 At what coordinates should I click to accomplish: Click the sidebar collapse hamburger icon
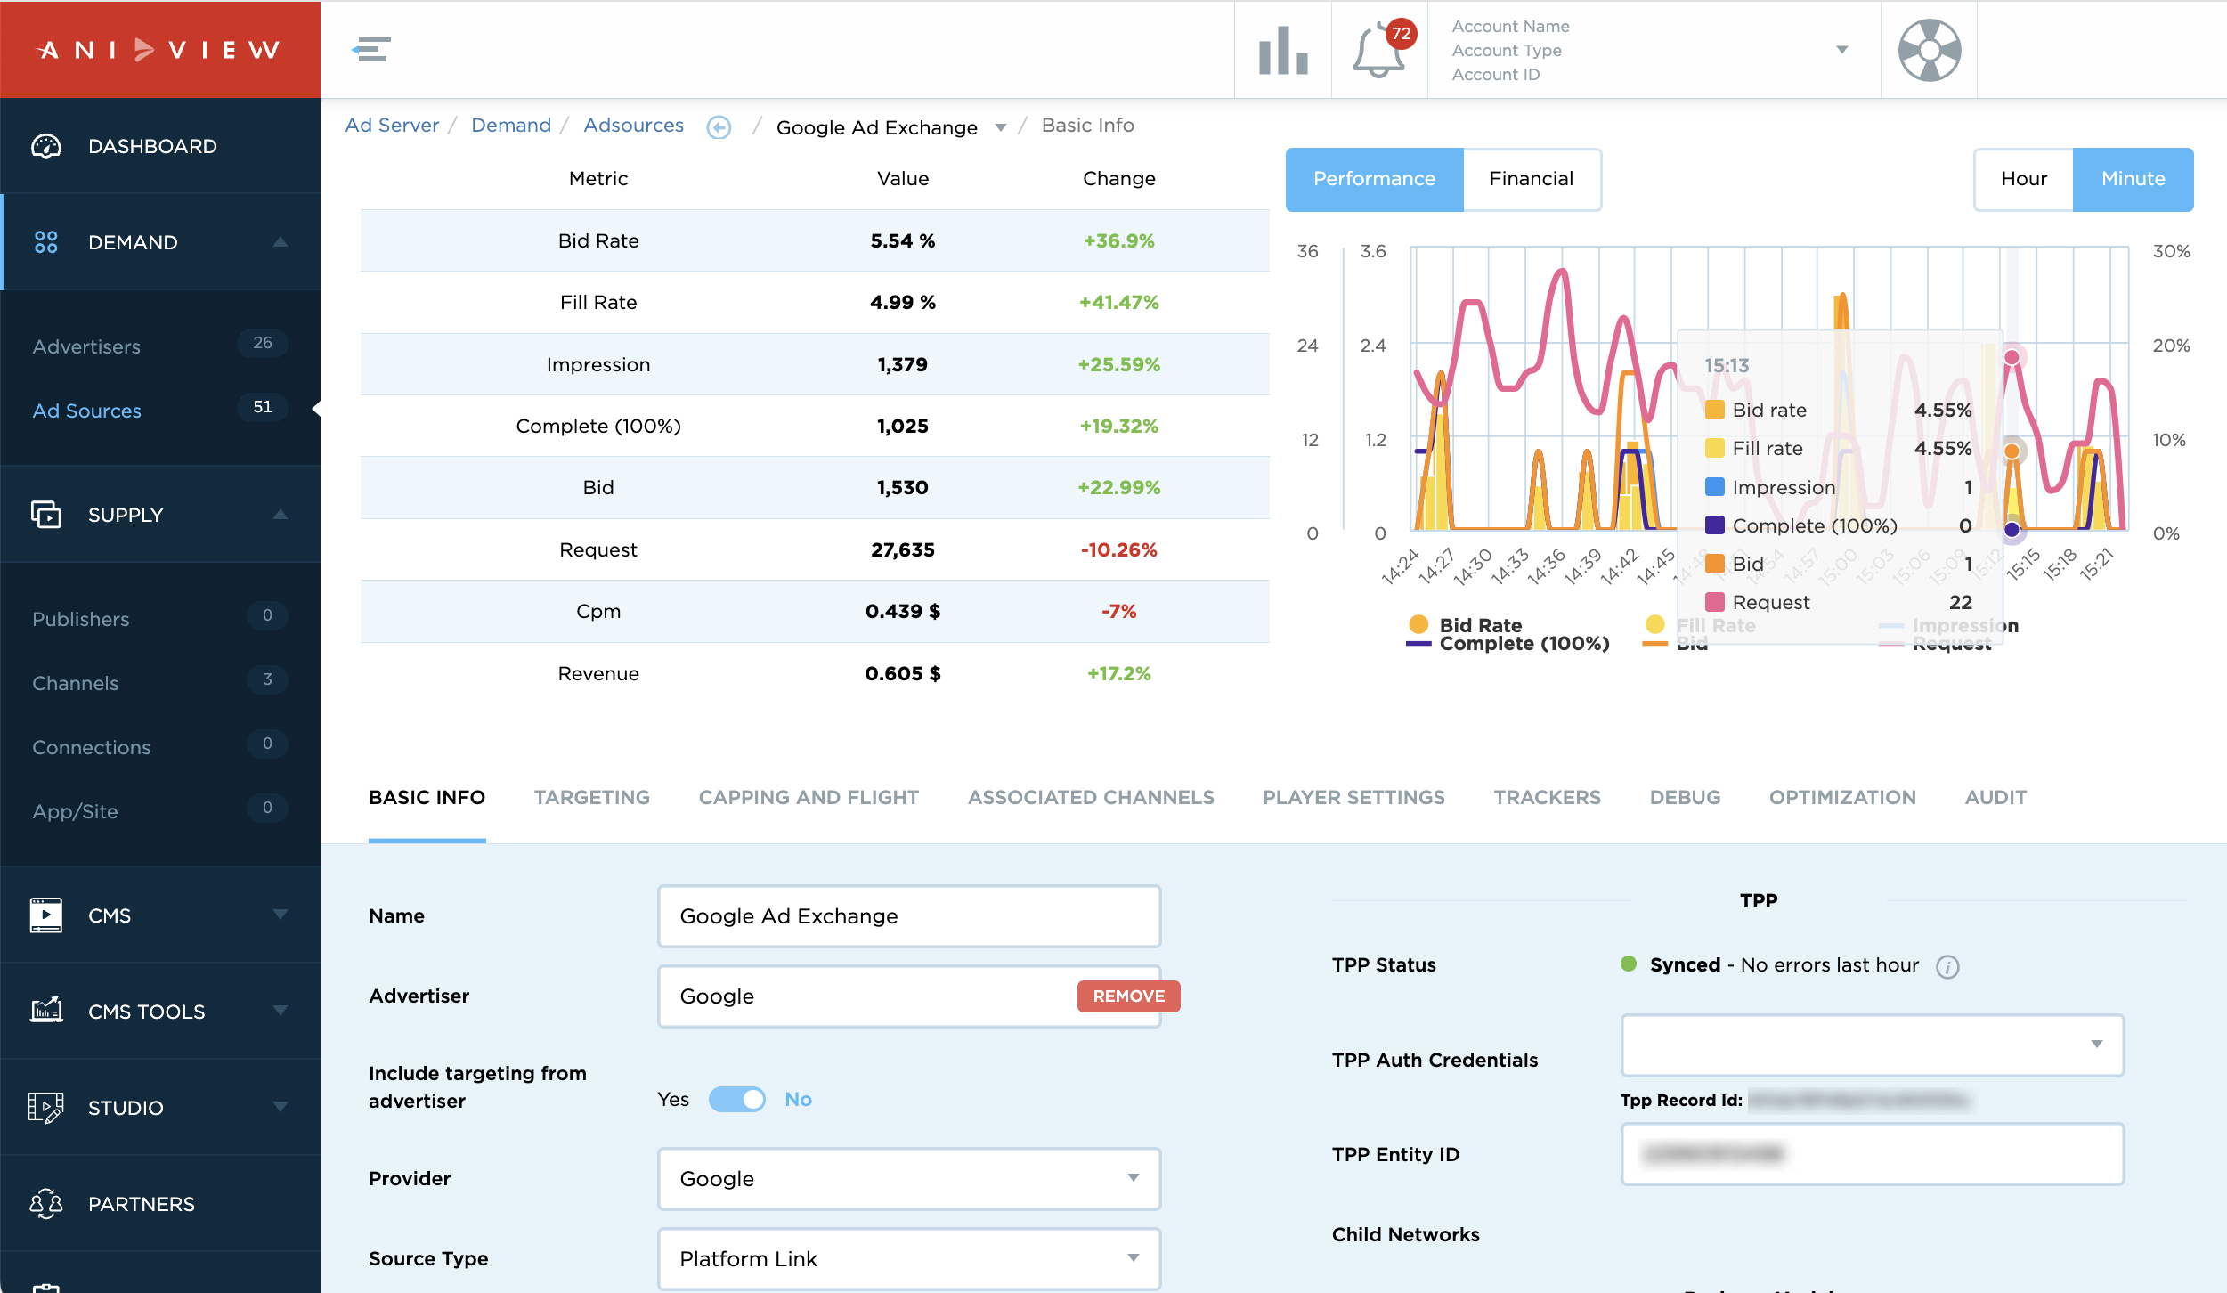click(370, 50)
